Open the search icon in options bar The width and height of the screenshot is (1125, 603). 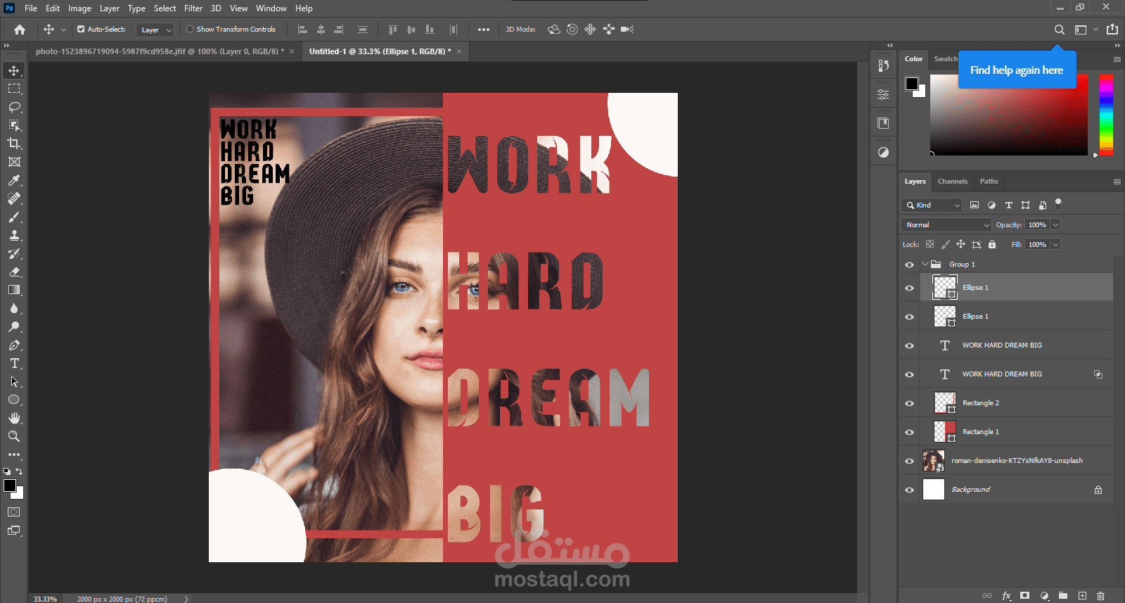(1059, 30)
